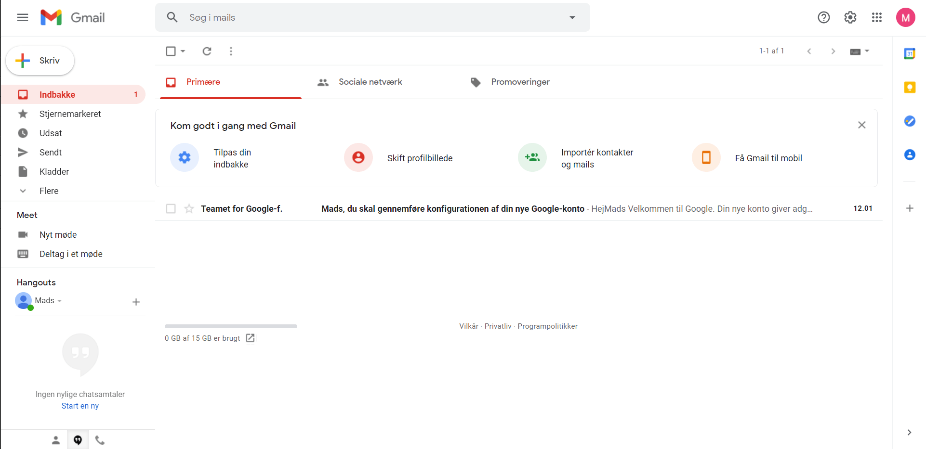
Task: Expand search options dropdown arrow
Action: [x=572, y=18]
